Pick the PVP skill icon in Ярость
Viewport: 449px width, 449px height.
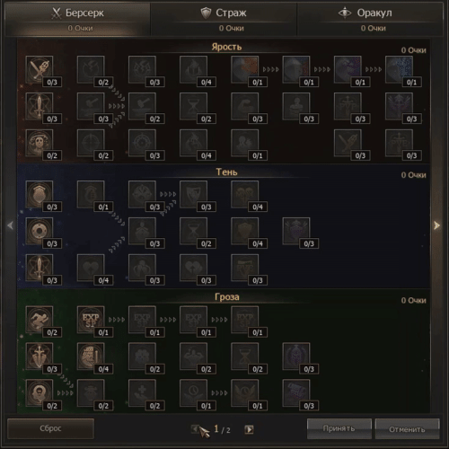348,107
